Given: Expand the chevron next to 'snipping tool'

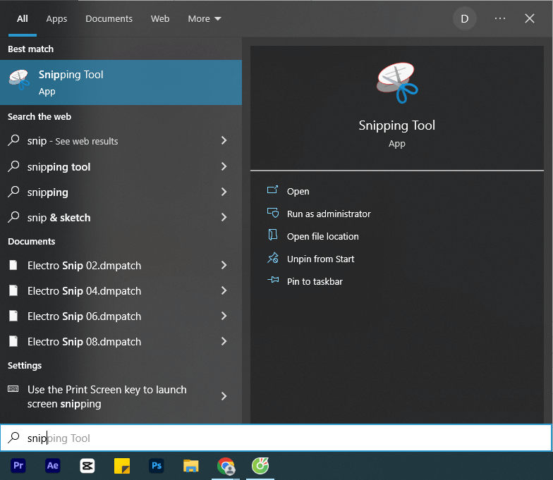Looking at the screenshot, I should 224,166.
